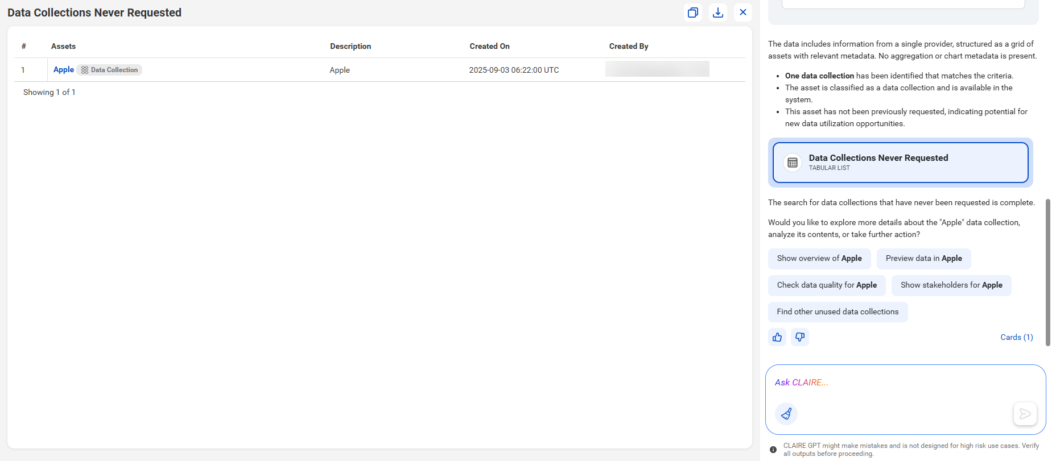Give thumbs up feedback on response
This screenshot has width=1056, height=461.
[x=777, y=337]
